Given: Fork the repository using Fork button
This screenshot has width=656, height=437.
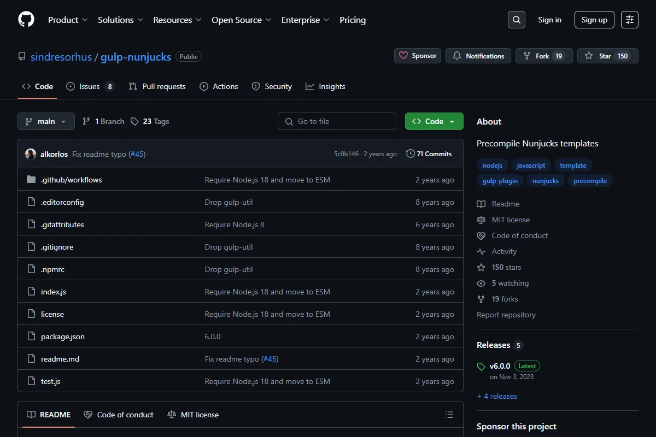Looking at the screenshot, I should click(544, 56).
